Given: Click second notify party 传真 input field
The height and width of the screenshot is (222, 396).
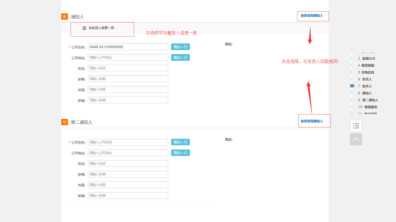Looking at the screenshot, I should coord(128,185).
